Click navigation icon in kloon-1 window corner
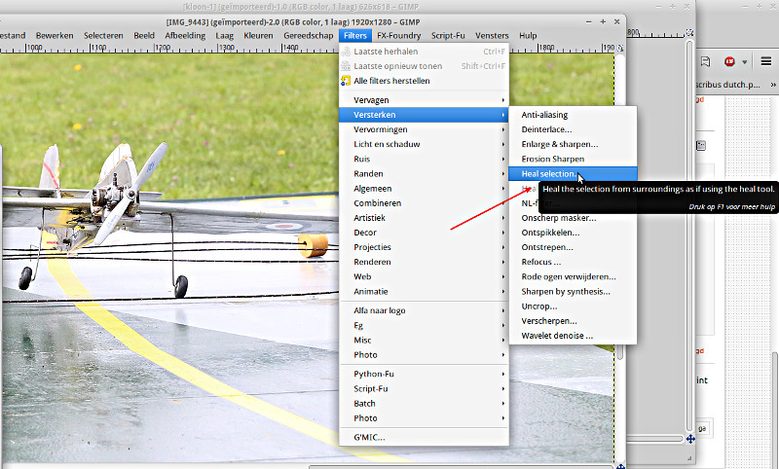This screenshot has height=469, width=779. [690, 439]
